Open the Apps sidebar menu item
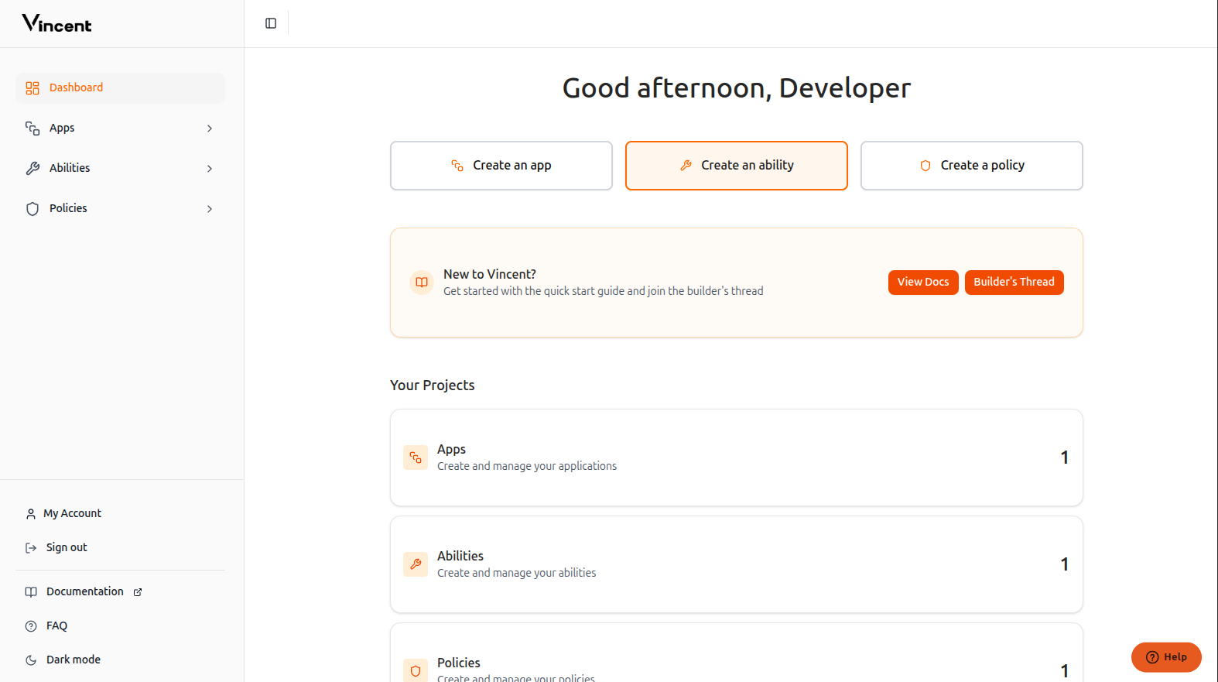 click(120, 129)
